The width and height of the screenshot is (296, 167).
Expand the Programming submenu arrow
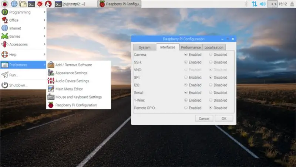[x=44, y=12]
